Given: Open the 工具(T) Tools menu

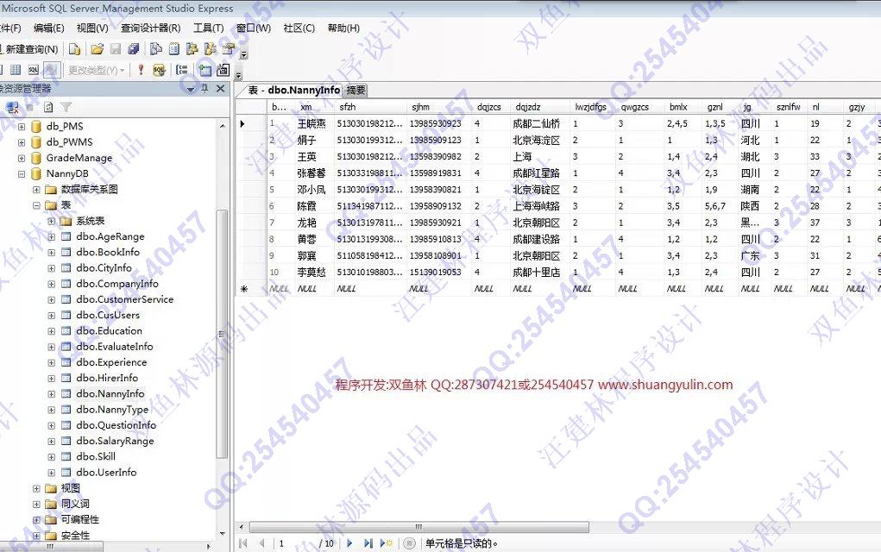Looking at the screenshot, I should tap(209, 28).
